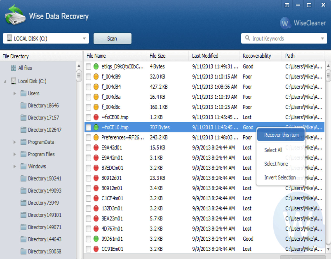Choose Recover this item from context menu
The height and width of the screenshot is (259, 331).
click(281, 135)
